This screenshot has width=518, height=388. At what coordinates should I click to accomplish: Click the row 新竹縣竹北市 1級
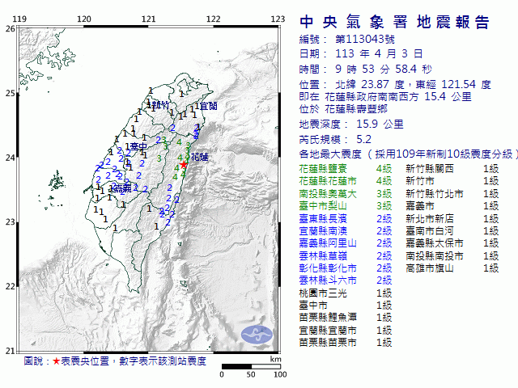tap(452, 194)
